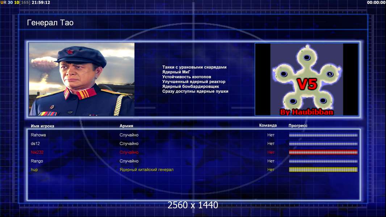Click Nik232's team value "Нет"

pos(271,152)
